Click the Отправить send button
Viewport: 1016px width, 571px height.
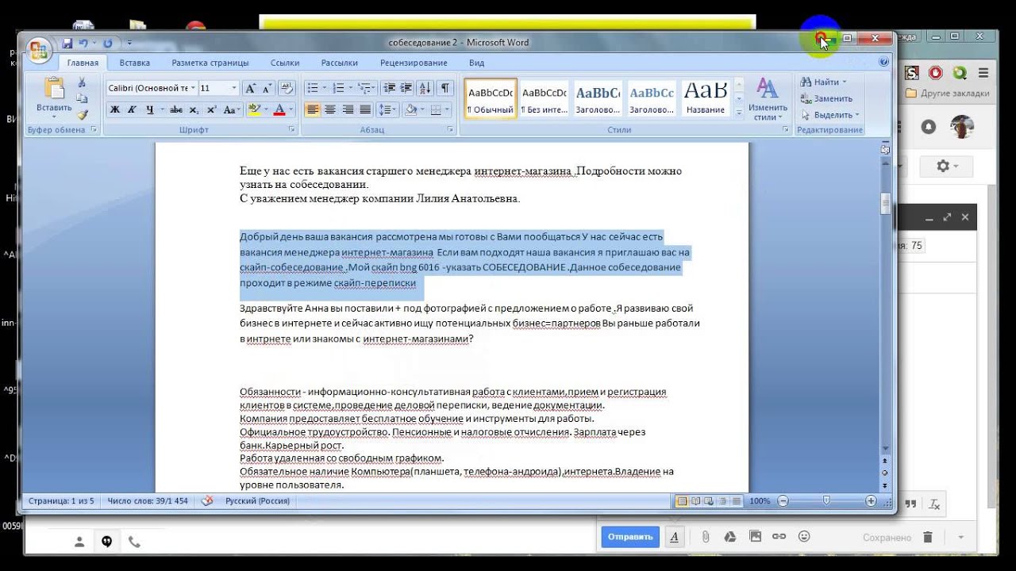point(630,537)
